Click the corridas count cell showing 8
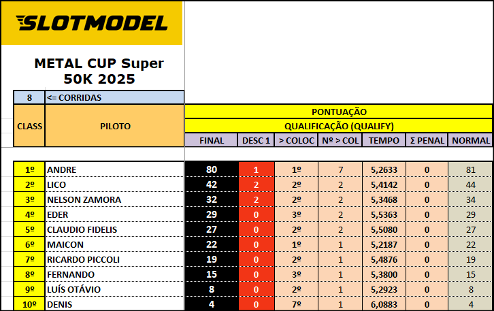 click(29, 97)
